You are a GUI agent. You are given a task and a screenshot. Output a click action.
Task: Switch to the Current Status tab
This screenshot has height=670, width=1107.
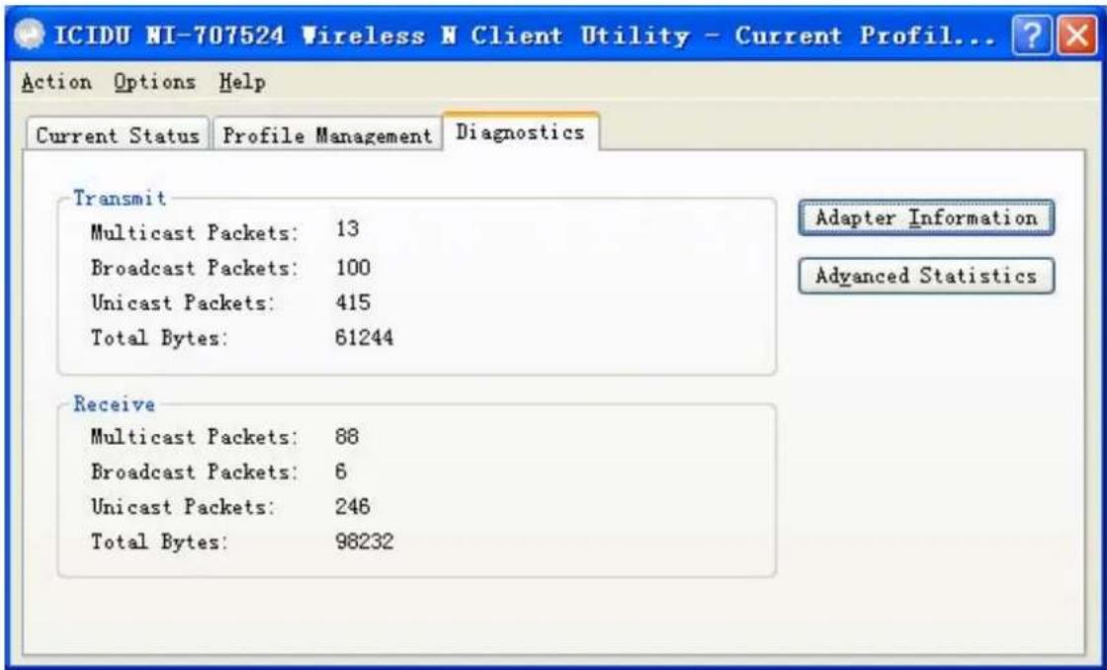(x=118, y=134)
